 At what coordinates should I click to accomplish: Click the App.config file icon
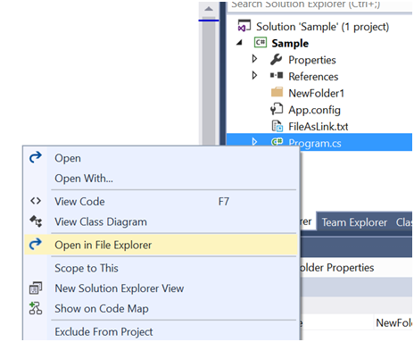pyautogui.click(x=277, y=109)
